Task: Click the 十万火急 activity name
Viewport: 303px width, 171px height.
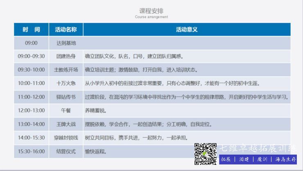Action: pos(66,83)
